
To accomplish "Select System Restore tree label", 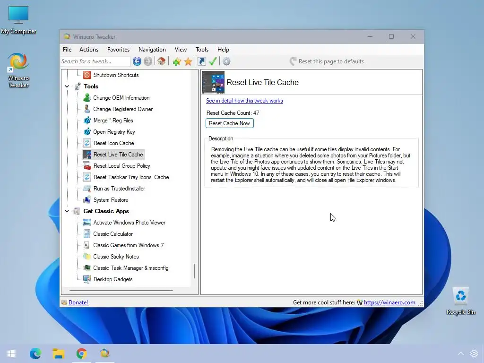I will pyautogui.click(x=111, y=200).
